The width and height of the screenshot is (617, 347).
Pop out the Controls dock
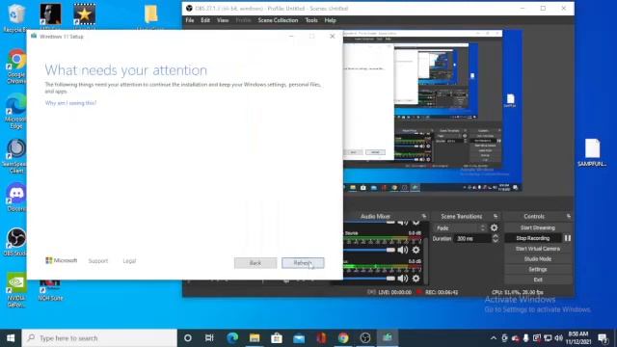[x=569, y=216]
